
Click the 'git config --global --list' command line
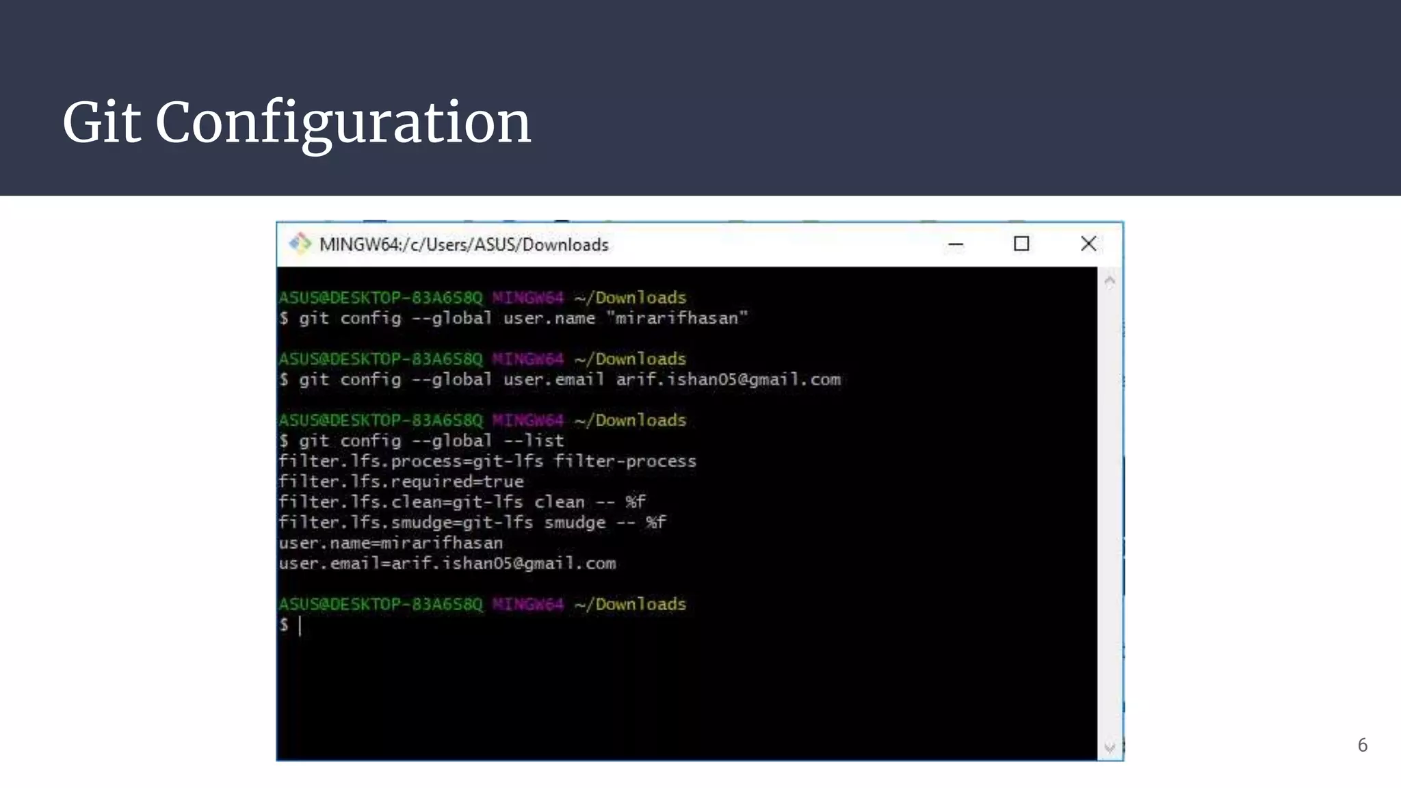421,441
